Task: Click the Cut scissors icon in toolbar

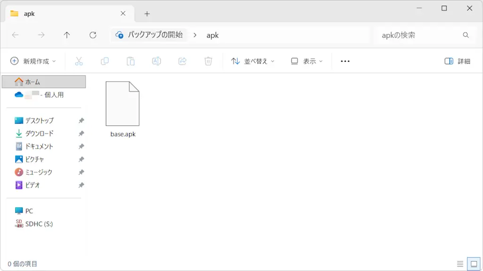Action: (x=79, y=61)
